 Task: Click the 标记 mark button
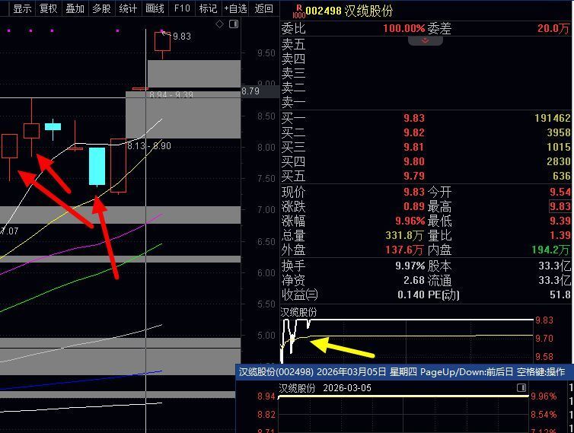[x=207, y=8]
